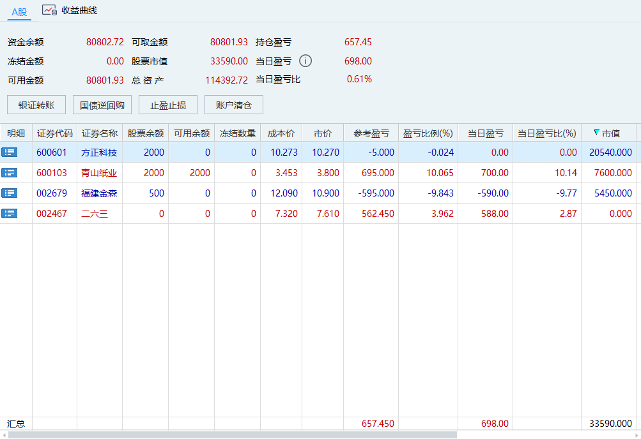Click summary reference profit 657.450
This screenshot has height=439, width=641.
click(x=378, y=424)
